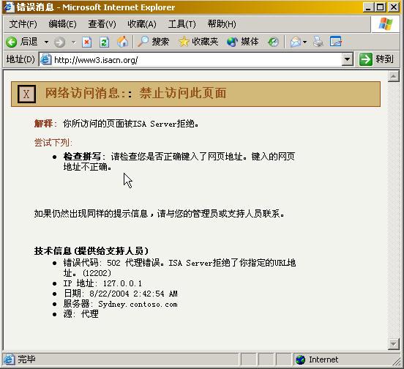Expand the address bar dropdown list
This screenshot has height=369, width=404.
click(348, 60)
